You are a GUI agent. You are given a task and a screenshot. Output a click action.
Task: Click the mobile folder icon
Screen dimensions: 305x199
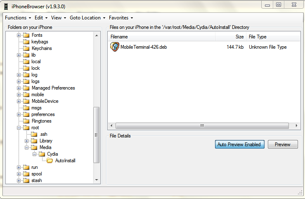[26, 95]
